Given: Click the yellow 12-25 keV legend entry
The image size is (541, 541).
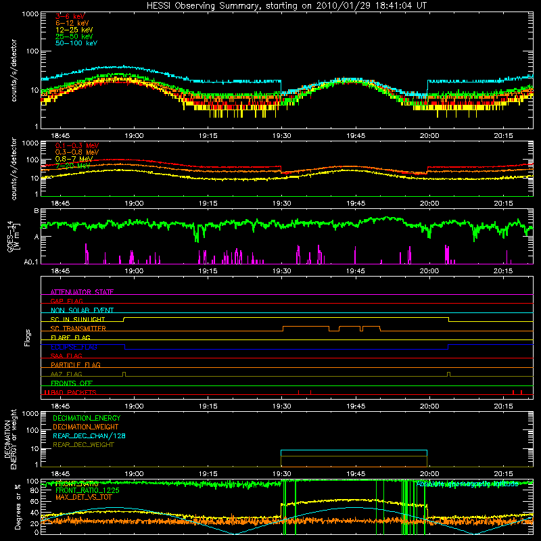Looking at the screenshot, I should pos(74,30).
